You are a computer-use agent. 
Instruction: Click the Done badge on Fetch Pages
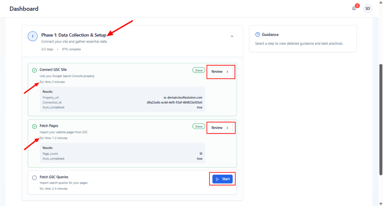(198, 126)
